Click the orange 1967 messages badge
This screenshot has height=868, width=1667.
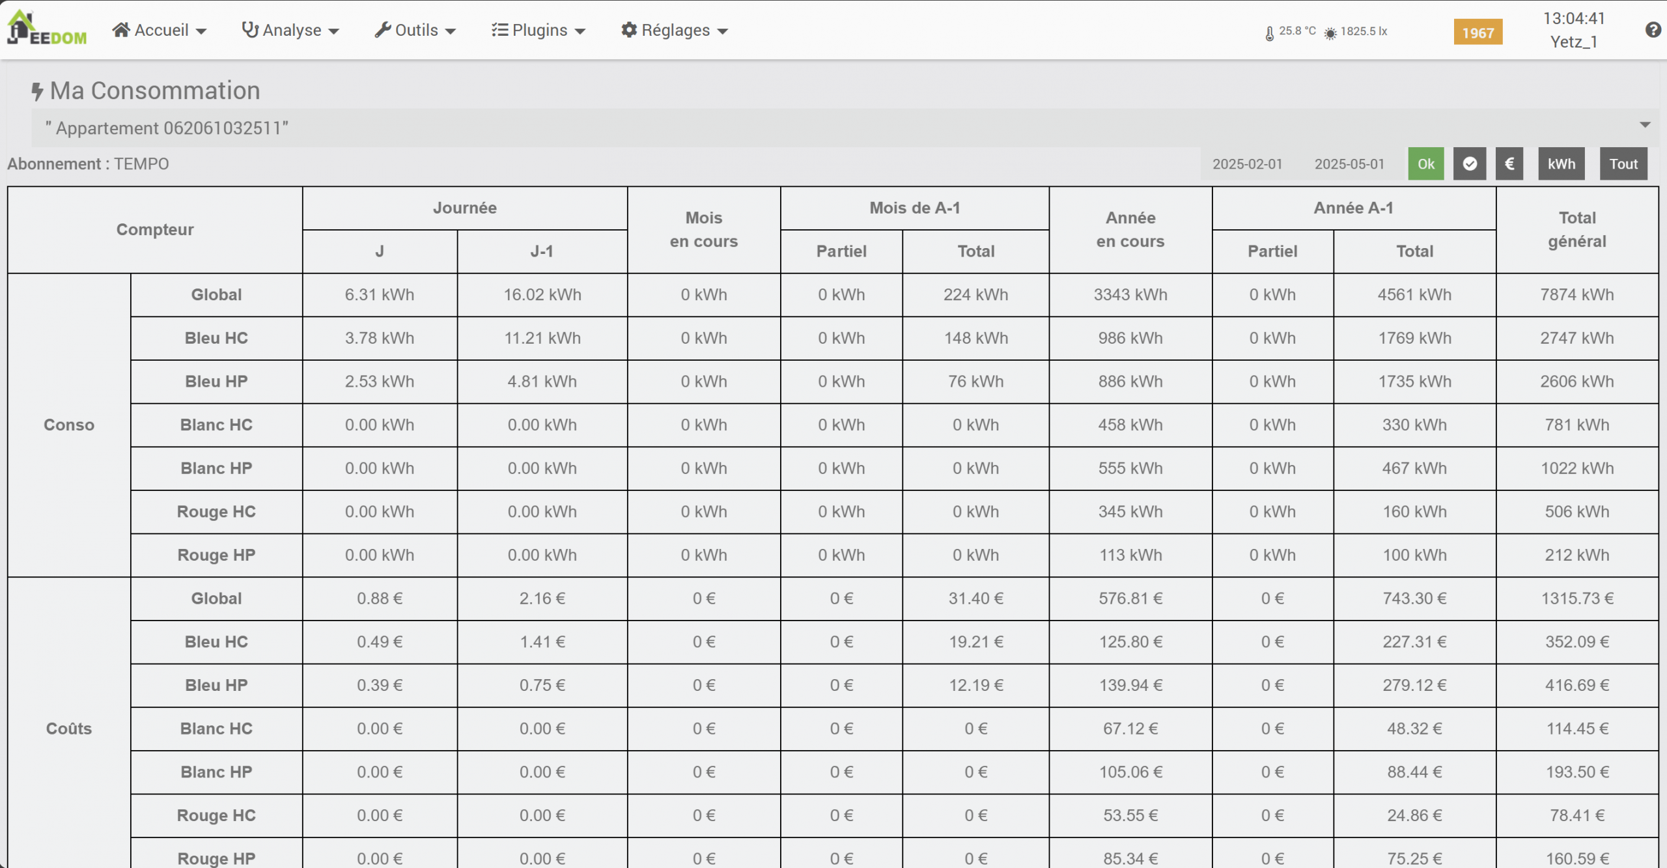tap(1478, 33)
